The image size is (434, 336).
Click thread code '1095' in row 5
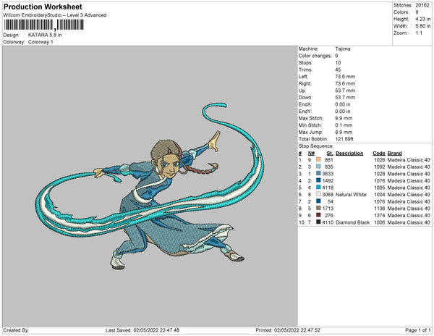(380, 188)
